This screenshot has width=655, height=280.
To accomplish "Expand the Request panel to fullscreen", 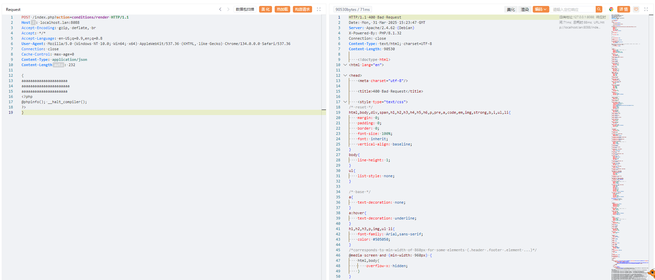I will pos(319,9).
